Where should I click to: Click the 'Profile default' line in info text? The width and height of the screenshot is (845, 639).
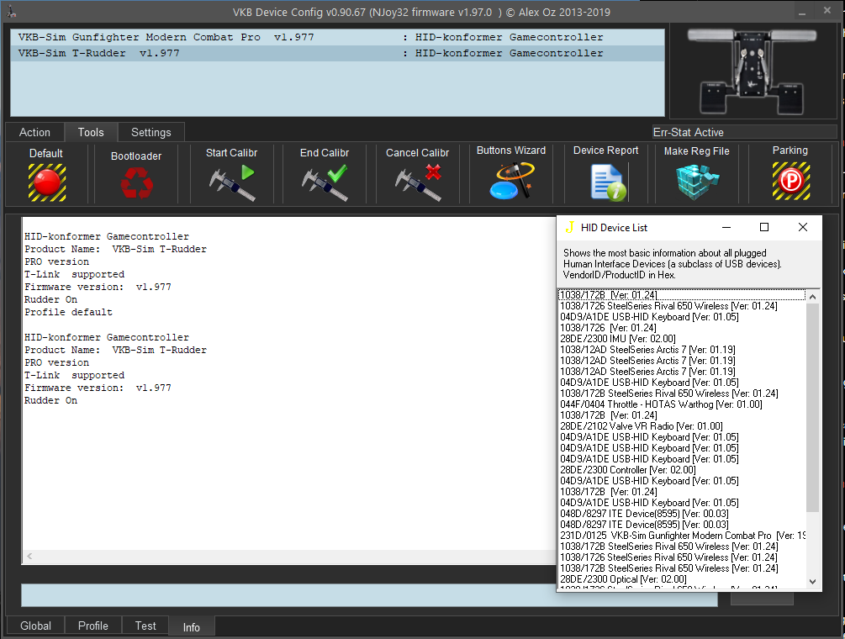coord(68,312)
